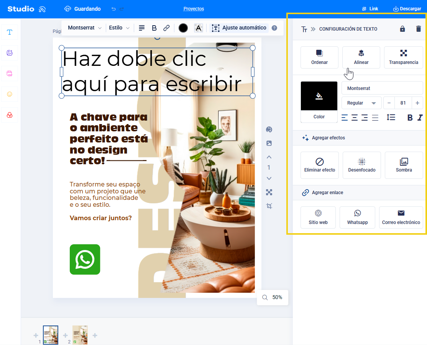Click the green WhatsApp logo on the canvas
427x345 pixels.
[x=85, y=259]
